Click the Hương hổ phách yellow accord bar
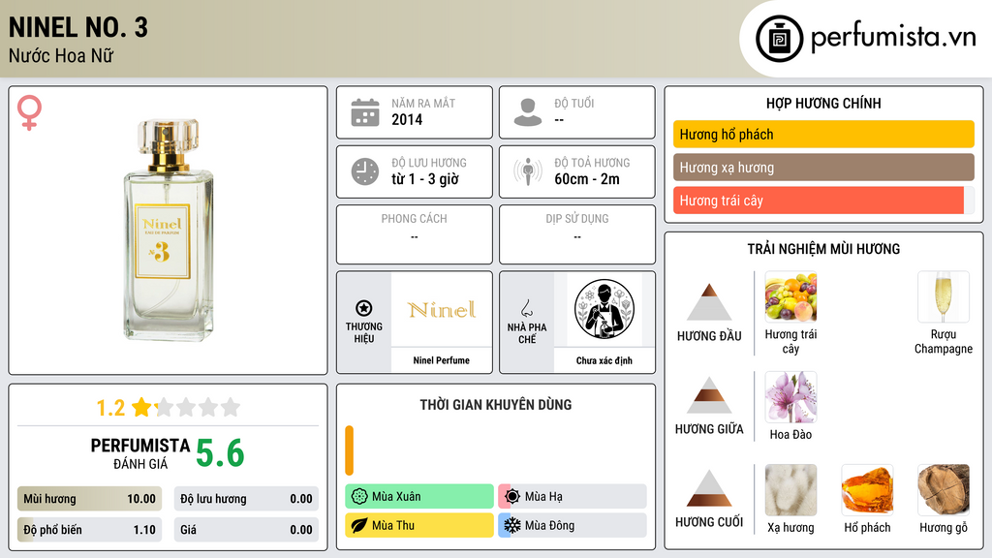992x558 pixels. tap(823, 134)
